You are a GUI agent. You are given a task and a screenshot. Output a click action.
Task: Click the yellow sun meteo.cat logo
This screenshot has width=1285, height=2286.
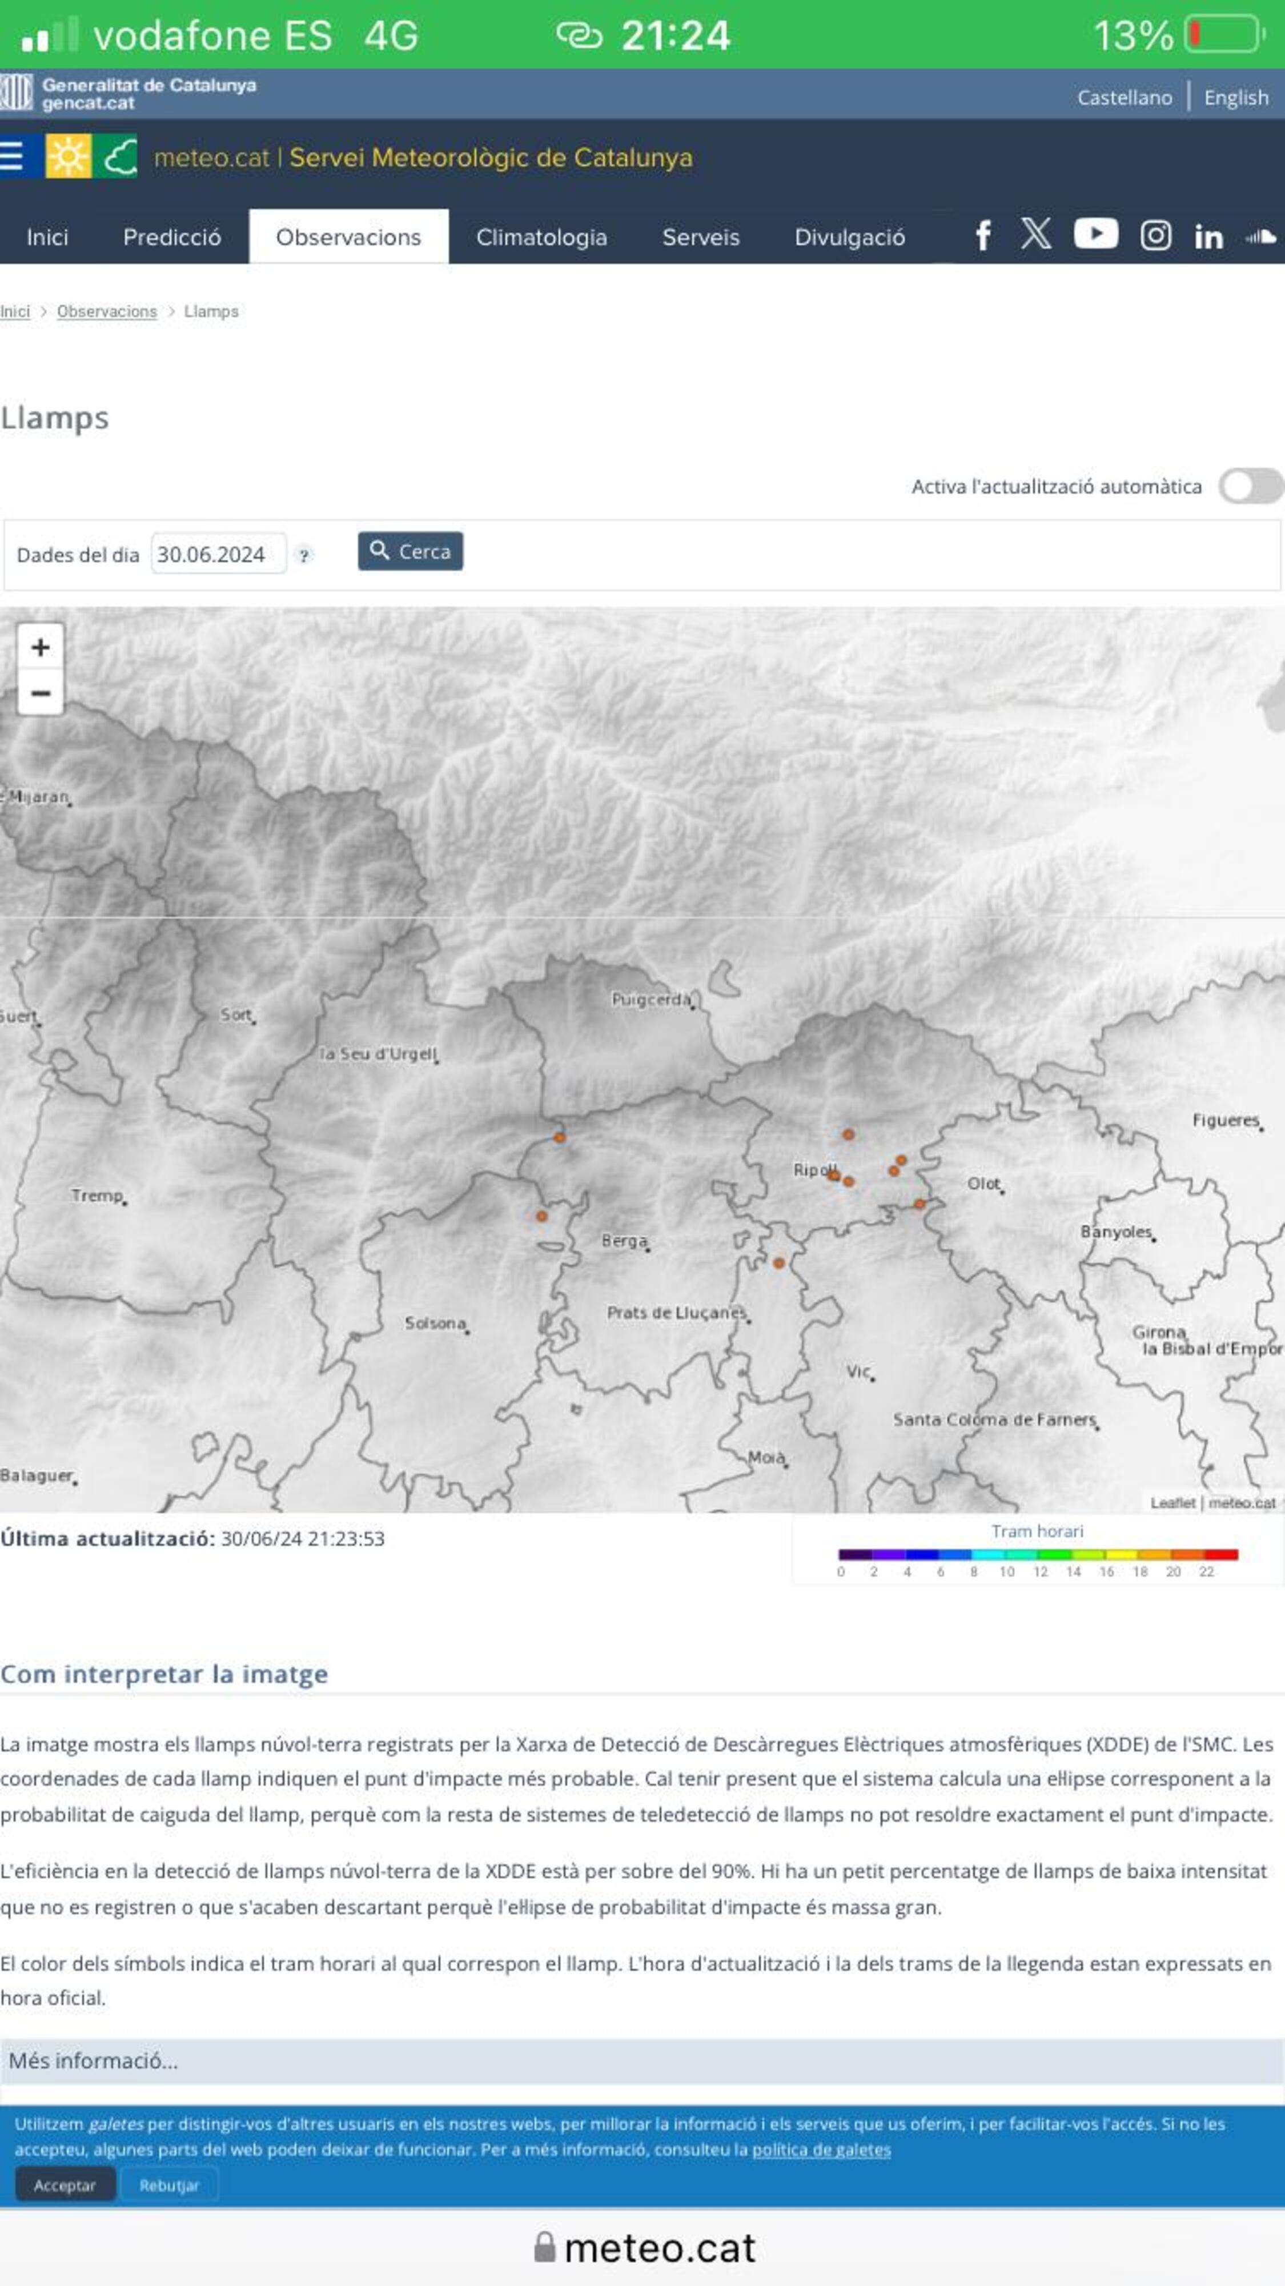69,156
